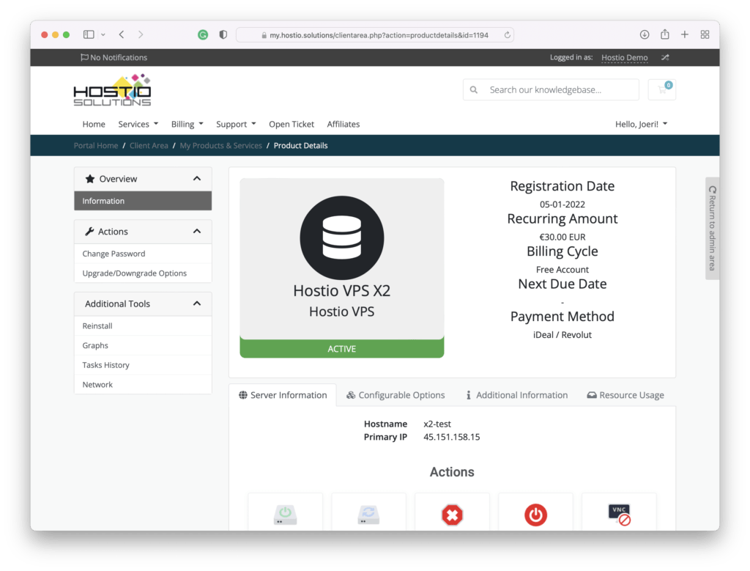750x571 pixels.
Task: Select Information in the Overview panel
Action: coord(143,201)
